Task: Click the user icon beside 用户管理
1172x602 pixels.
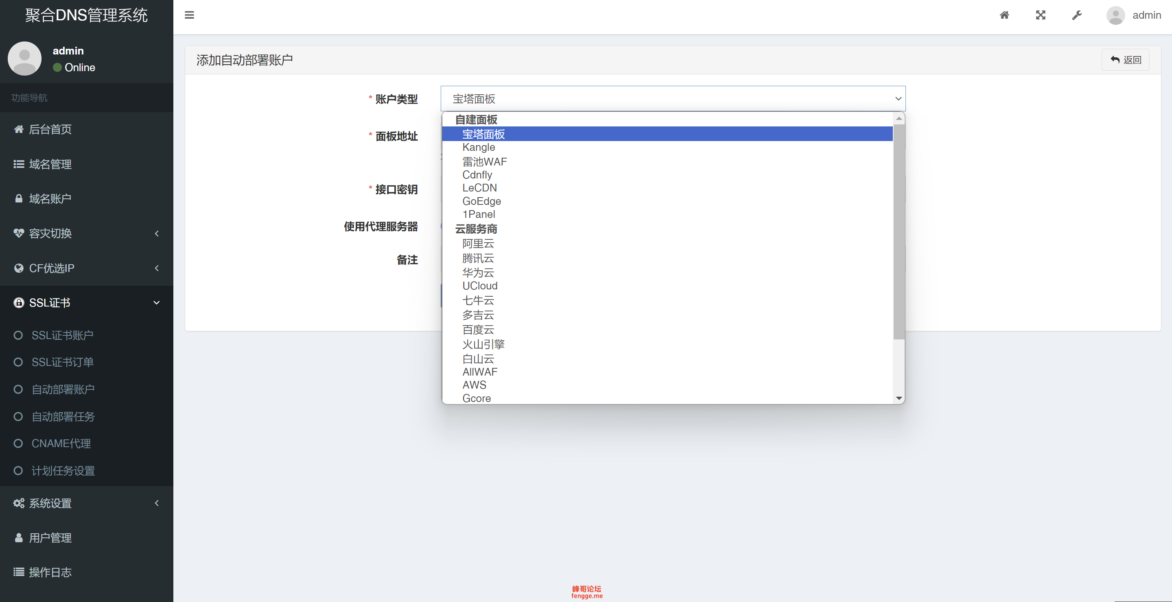Action: 19,537
